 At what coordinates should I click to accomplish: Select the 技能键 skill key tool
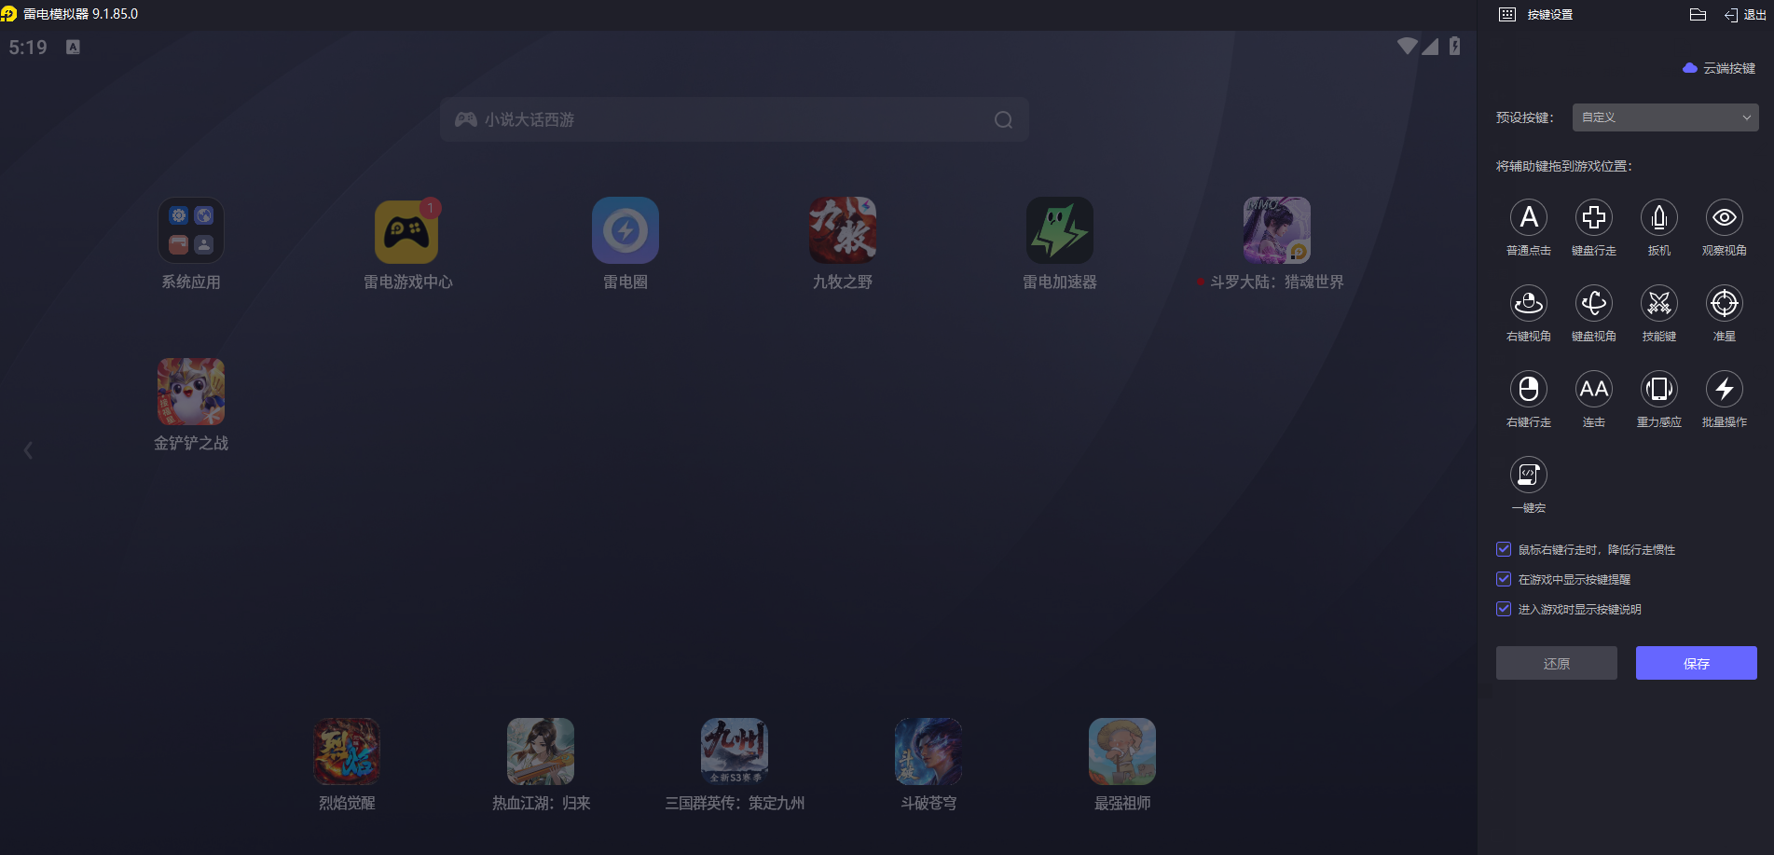(1659, 303)
